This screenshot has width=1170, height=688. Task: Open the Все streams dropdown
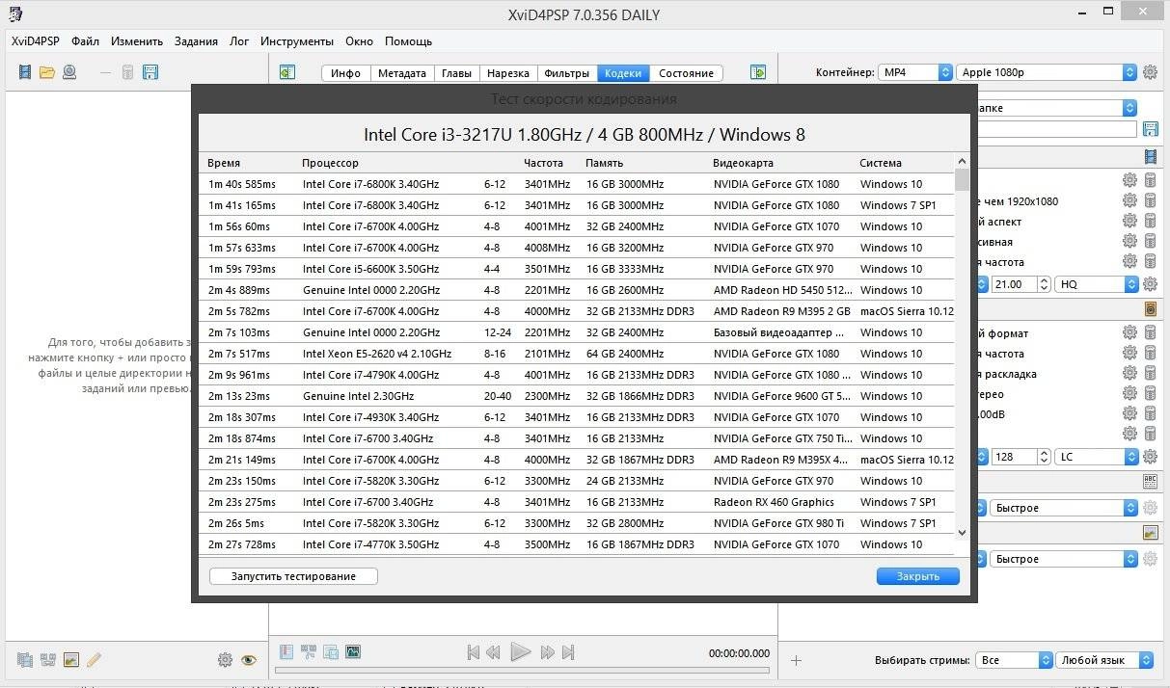tap(1014, 660)
